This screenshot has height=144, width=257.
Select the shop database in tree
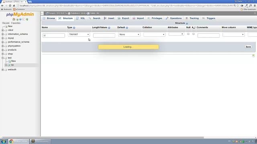10,54
